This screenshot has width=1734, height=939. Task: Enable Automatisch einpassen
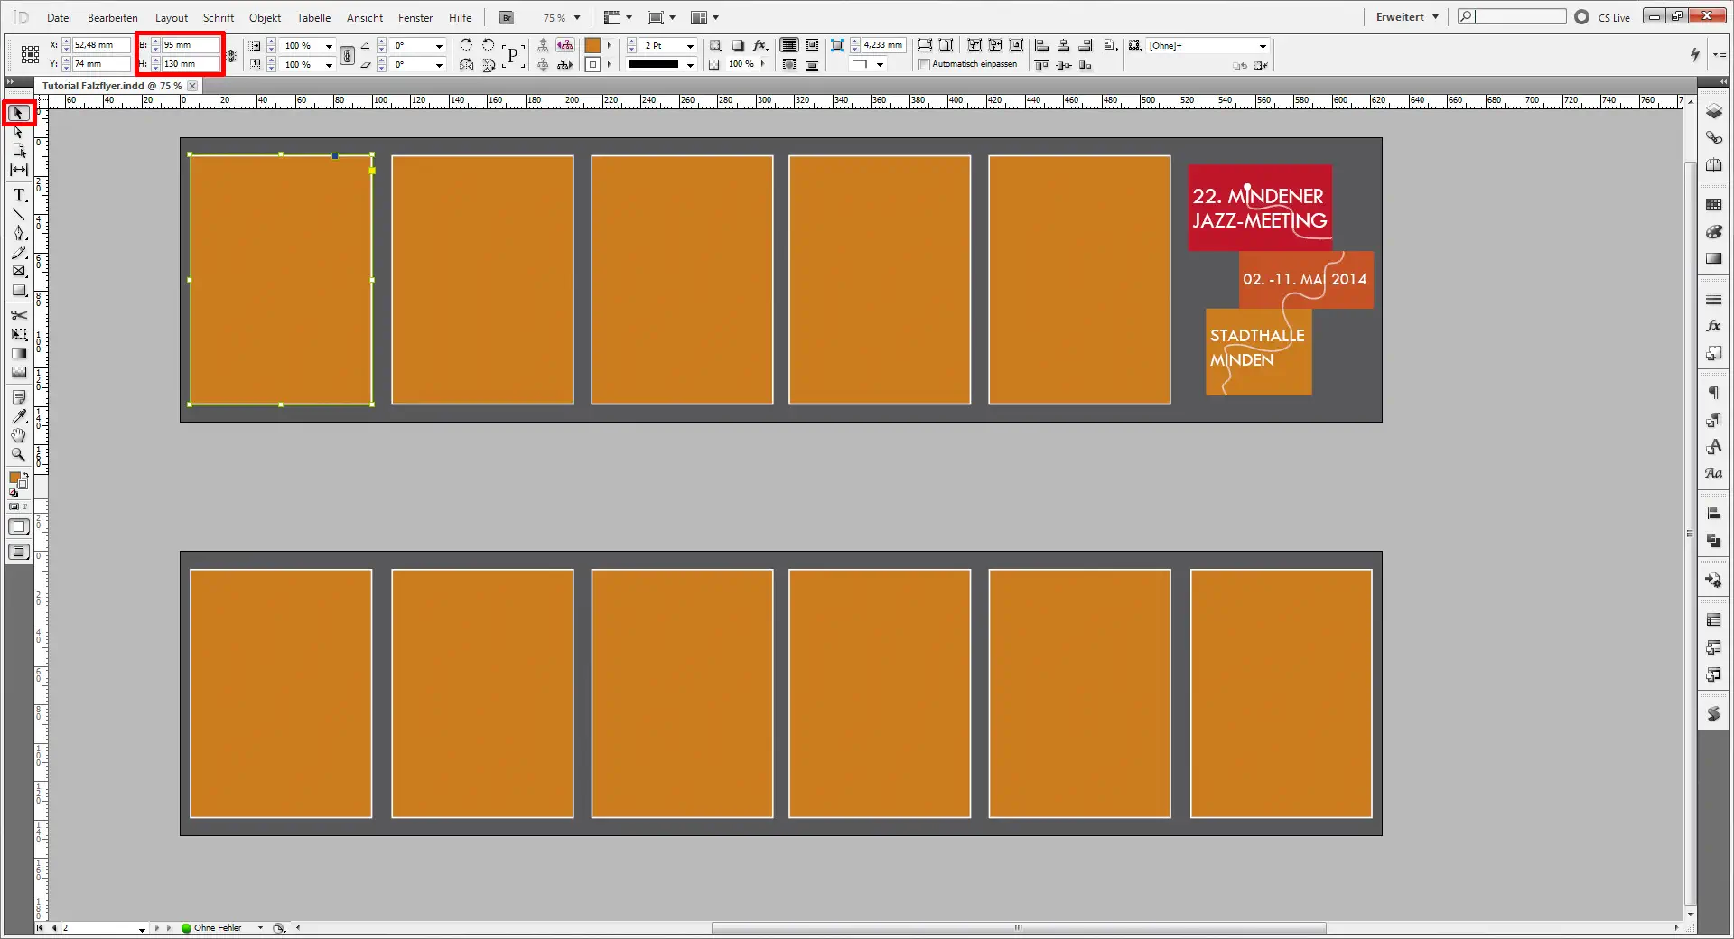pos(924,64)
